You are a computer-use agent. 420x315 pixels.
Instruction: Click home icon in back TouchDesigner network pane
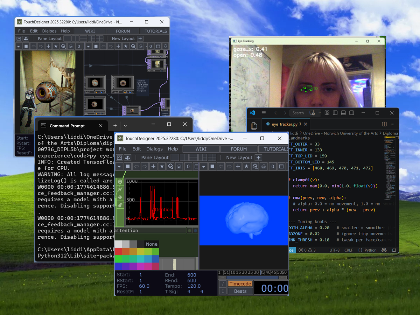[x=141, y=46]
